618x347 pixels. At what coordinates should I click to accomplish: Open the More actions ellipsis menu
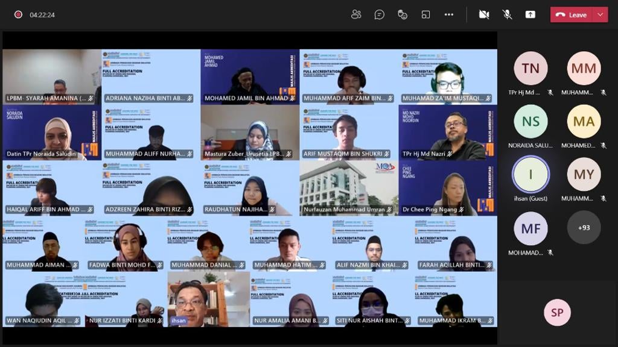(449, 14)
